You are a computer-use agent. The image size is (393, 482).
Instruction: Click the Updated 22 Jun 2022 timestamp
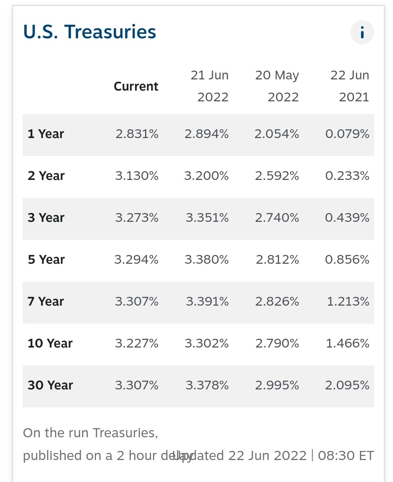273,456
